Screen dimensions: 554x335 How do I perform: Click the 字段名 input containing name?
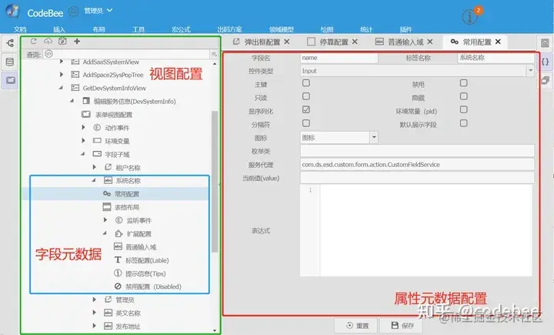(339, 58)
